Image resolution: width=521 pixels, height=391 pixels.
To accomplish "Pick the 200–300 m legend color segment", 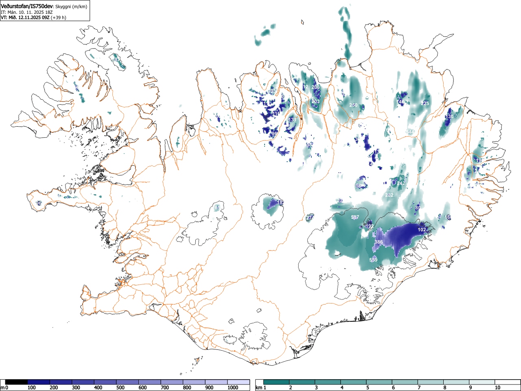I will (61, 382).
